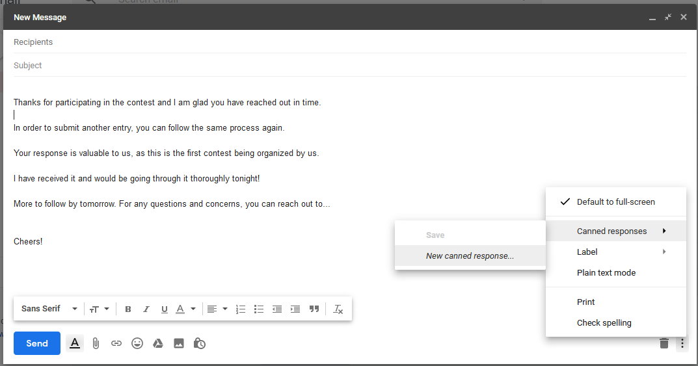Expand the Label submenu
This screenshot has width=698, height=366.
pyautogui.click(x=615, y=252)
